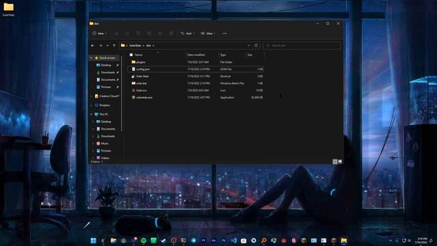This screenshot has width=437, height=246.
Task: Sort by the Size column header
Action: [x=250, y=55]
